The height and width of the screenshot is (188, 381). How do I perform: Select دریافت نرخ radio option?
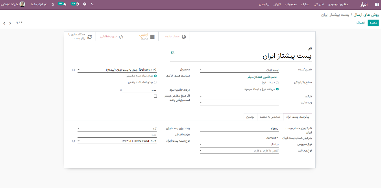click(x=277, y=82)
